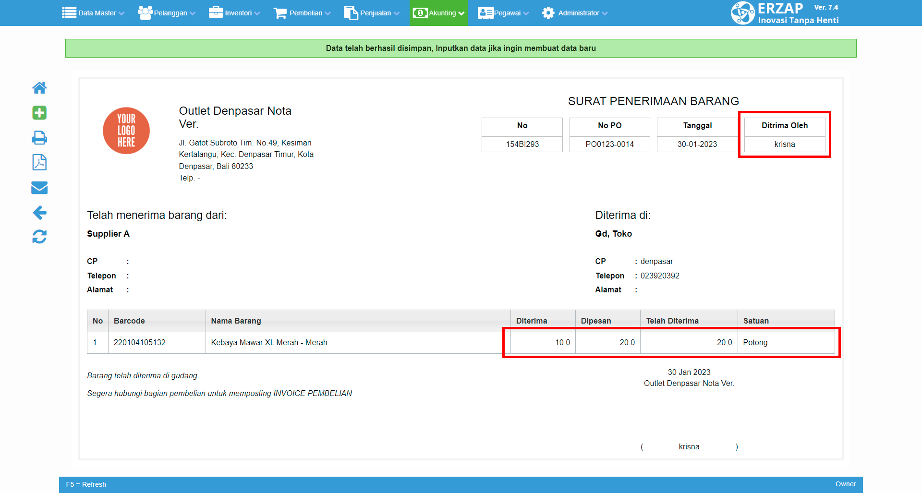The width and height of the screenshot is (922, 493).
Task: Click SURAT PENERIMAAN BARANG title
Action: (654, 101)
